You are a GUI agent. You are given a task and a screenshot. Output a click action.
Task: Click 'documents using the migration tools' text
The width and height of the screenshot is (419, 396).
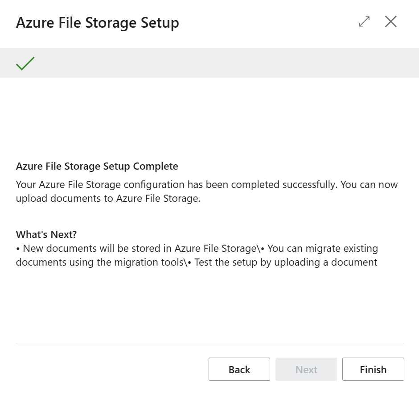(x=98, y=262)
